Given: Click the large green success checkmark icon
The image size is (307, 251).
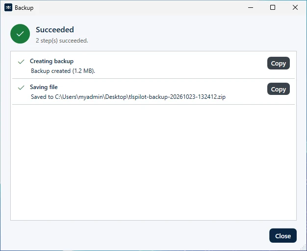Looking at the screenshot, I should point(20,34).
